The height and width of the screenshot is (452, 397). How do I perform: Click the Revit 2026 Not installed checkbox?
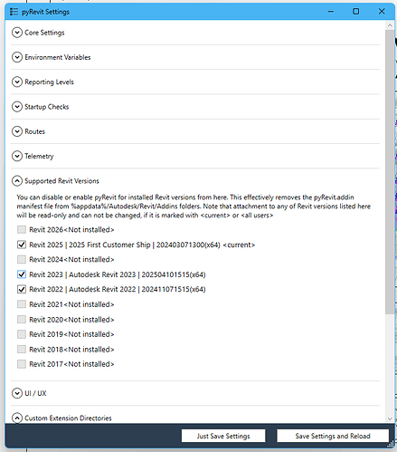[22, 230]
